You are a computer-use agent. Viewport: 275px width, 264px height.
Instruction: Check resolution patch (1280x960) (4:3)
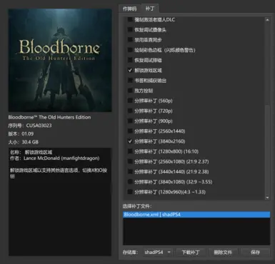(130, 192)
